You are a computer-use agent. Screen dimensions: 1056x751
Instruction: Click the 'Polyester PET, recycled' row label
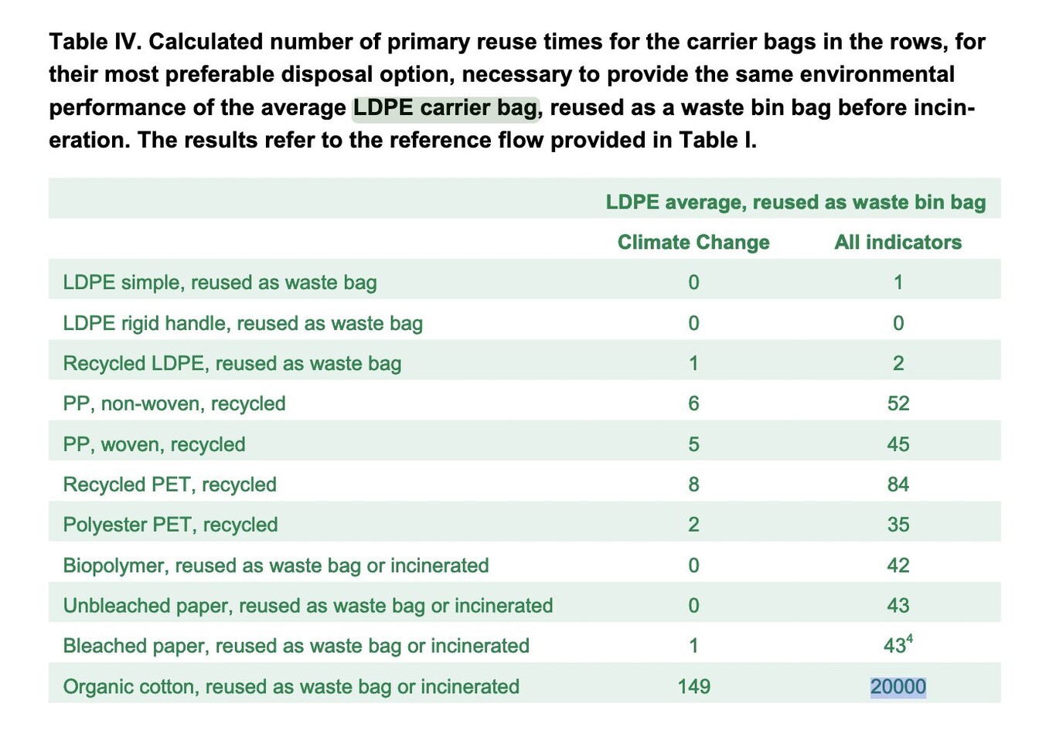pos(170,525)
